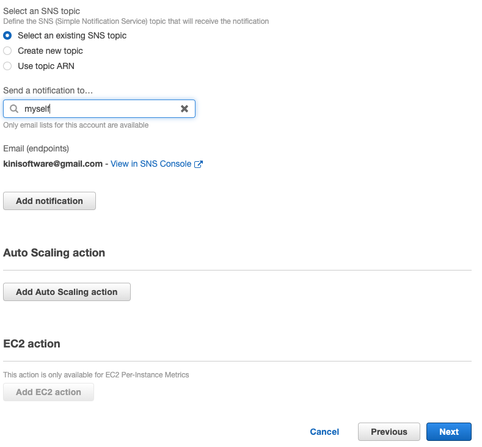Open the View in SNS Console link

(x=150, y=164)
